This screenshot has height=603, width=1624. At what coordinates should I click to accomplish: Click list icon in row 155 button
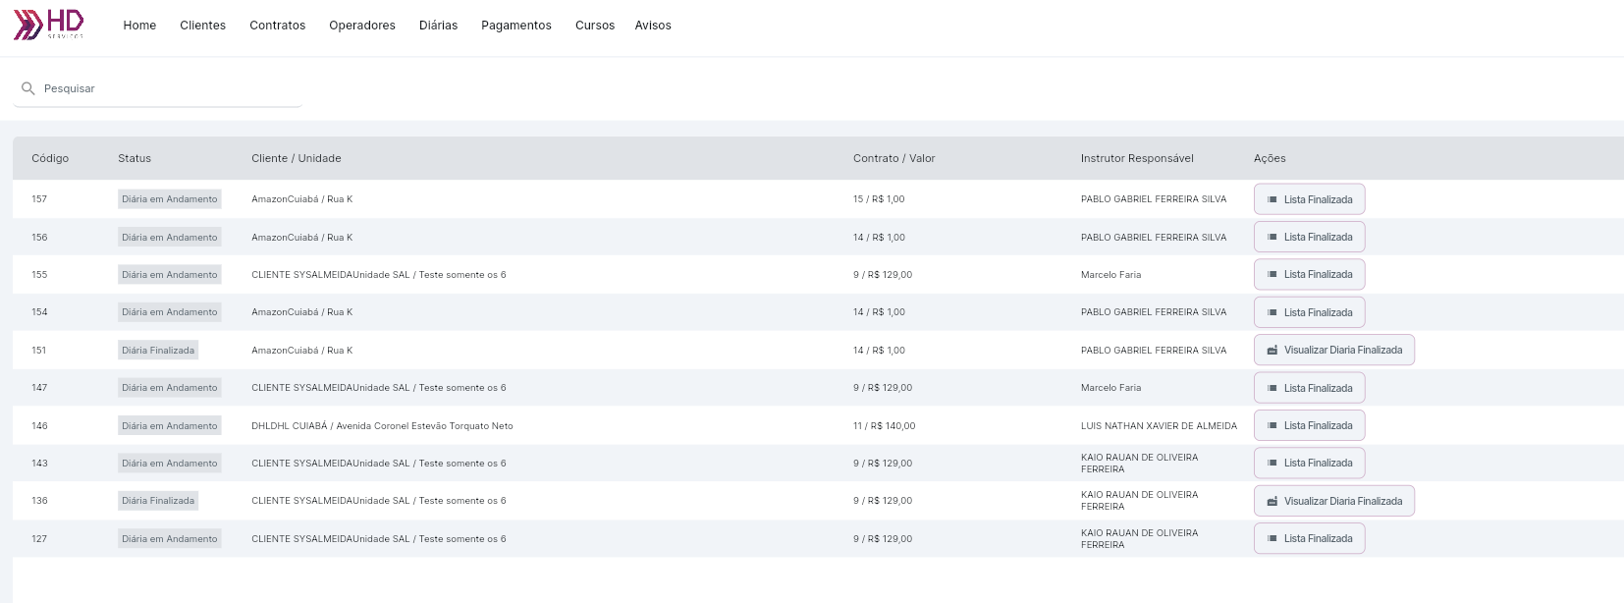click(x=1272, y=275)
